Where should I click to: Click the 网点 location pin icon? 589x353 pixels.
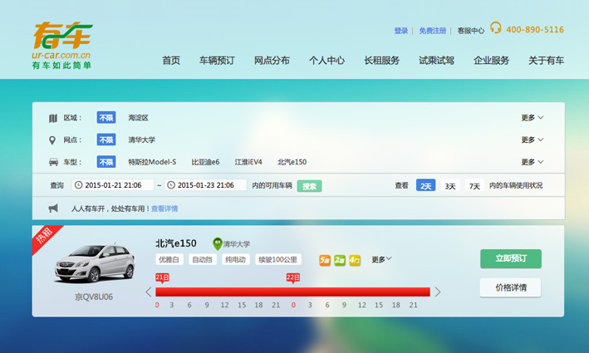pyautogui.click(x=52, y=140)
